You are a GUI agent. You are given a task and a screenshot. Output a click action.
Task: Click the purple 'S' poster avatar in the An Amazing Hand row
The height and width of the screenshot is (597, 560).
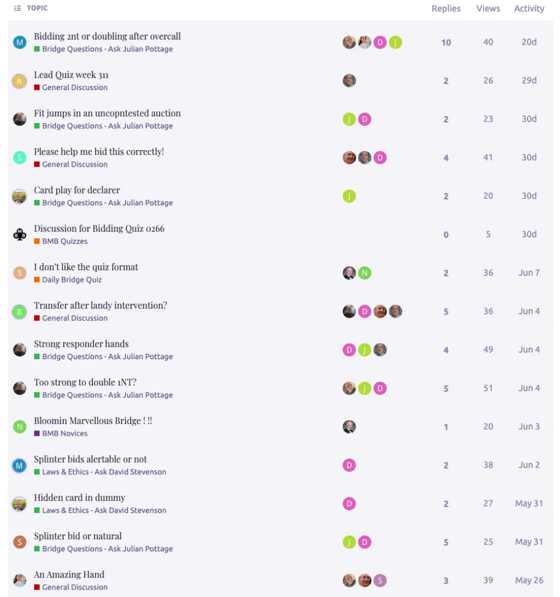[x=380, y=581]
